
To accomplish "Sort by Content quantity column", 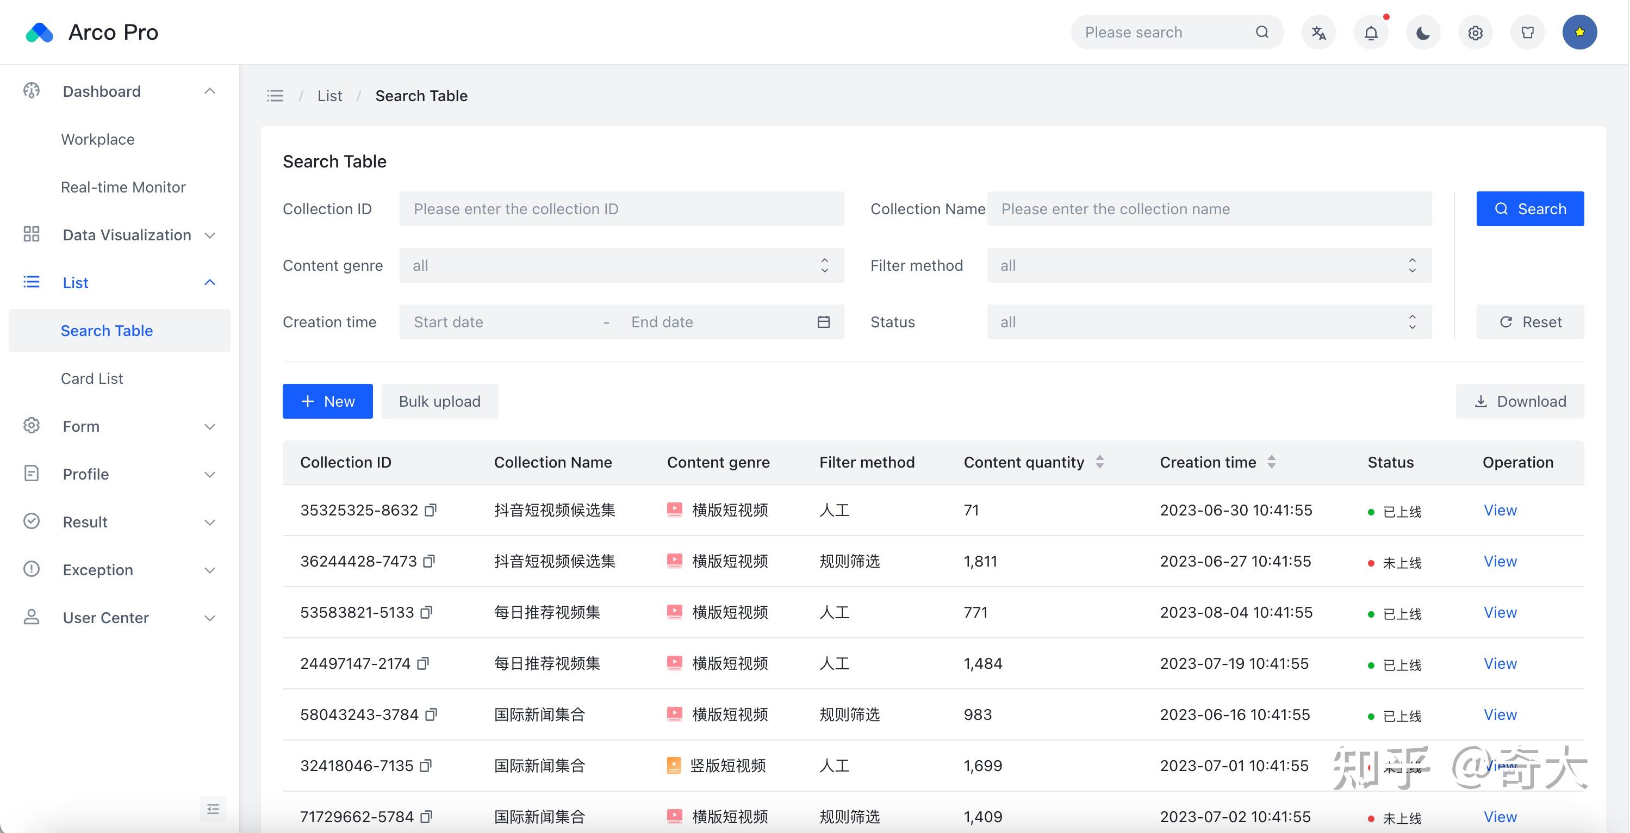I will click(x=1100, y=462).
